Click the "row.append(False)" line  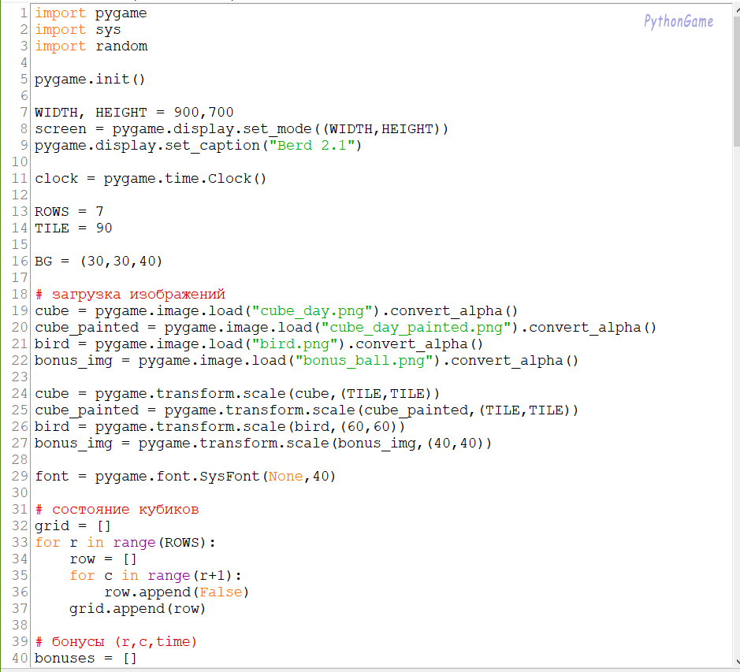[177, 592]
